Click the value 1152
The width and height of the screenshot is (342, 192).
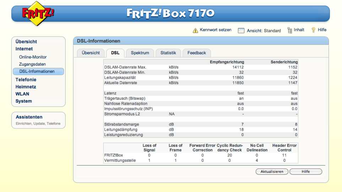(293, 67)
